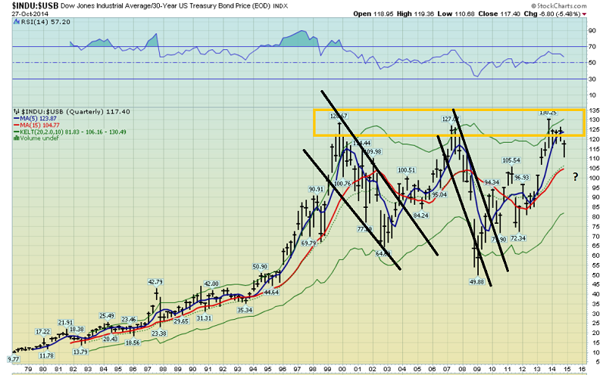Click the High 119.36 value
Screen dimensions: 606x375
click(x=415, y=14)
